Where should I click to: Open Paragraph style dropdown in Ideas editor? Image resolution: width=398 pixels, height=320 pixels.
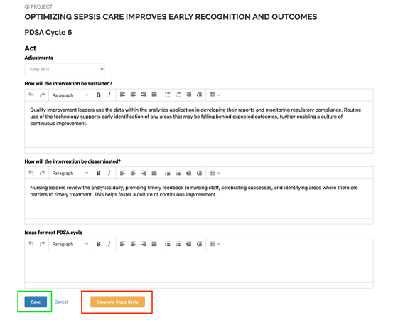point(70,244)
